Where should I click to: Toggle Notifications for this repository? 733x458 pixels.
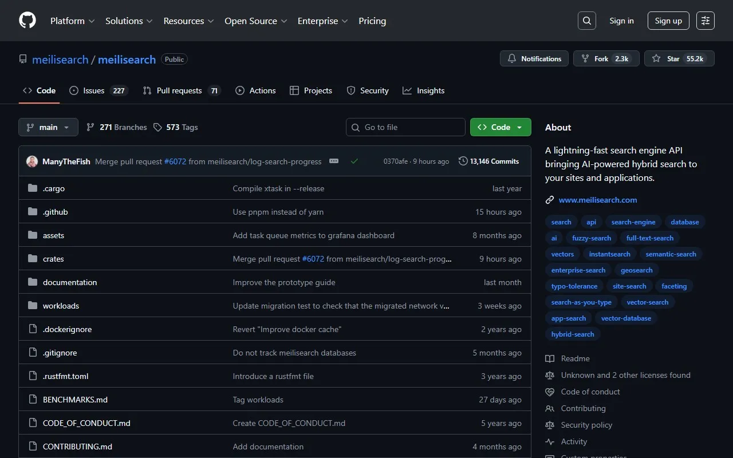click(x=534, y=58)
